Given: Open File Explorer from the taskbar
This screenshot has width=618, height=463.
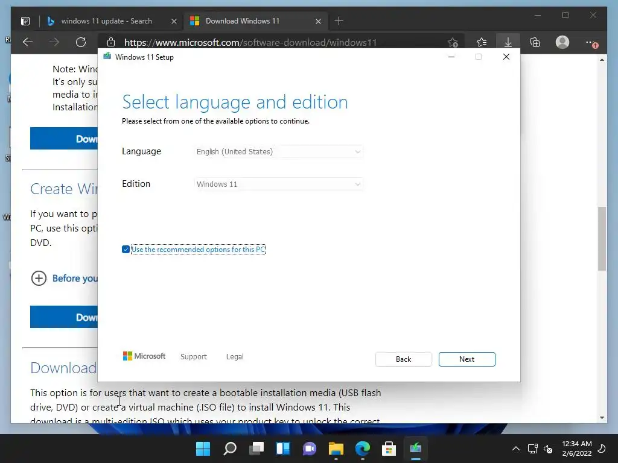Looking at the screenshot, I should tap(336, 449).
